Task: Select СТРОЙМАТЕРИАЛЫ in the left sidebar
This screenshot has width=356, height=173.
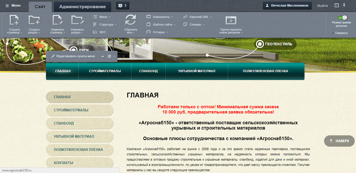Action: pyautogui.click(x=80, y=110)
